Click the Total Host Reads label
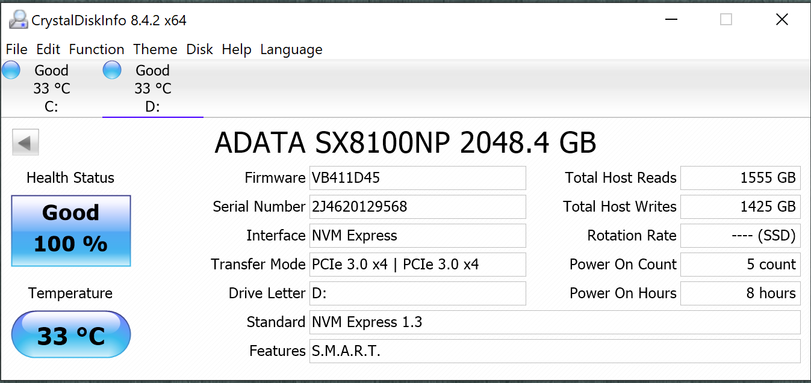The width and height of the screenshot is (811, 383). coord(621,178)
